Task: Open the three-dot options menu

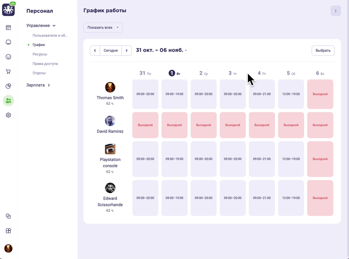Action: pos(336,11)
